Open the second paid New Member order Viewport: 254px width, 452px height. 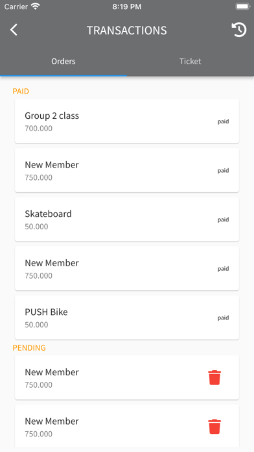click(x=127, y=268)
